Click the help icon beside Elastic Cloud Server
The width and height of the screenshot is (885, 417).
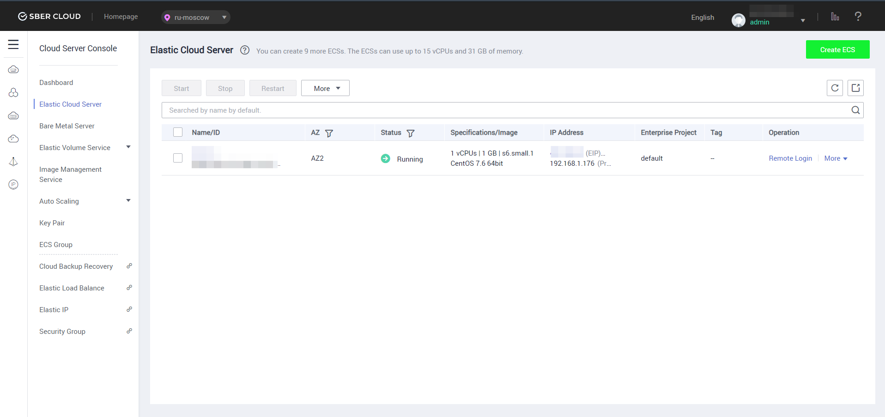point(245,50)
